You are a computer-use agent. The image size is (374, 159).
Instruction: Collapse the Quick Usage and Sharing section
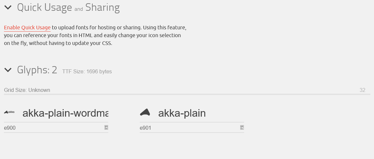[8, 7]
